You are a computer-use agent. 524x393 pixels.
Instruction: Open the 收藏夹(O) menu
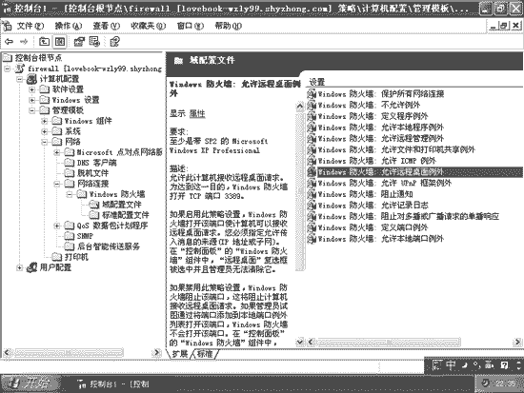pos(148,26)
